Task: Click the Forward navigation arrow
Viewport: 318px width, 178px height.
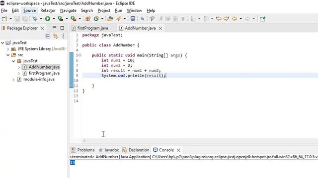Action: pyautogui.click(x=247, y=19)
